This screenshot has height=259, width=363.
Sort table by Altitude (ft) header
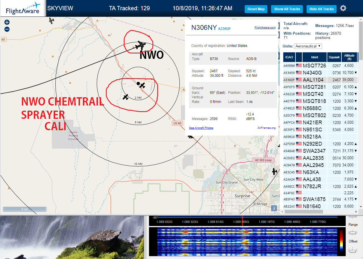[349, 57]
